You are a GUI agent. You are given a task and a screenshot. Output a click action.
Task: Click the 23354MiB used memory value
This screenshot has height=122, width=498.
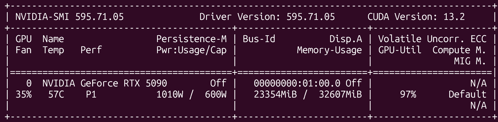275,94
